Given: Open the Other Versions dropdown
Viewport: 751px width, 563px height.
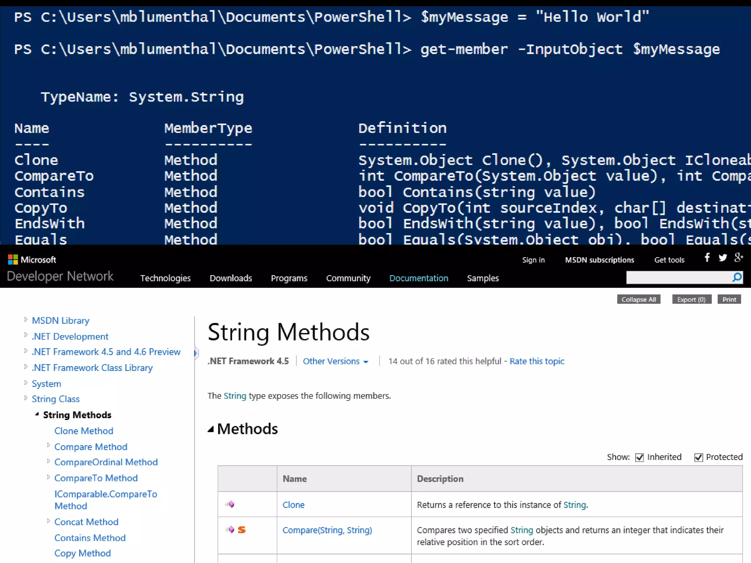Looking at the screenshot, I should pyautogui.click(x=335, y=361).
